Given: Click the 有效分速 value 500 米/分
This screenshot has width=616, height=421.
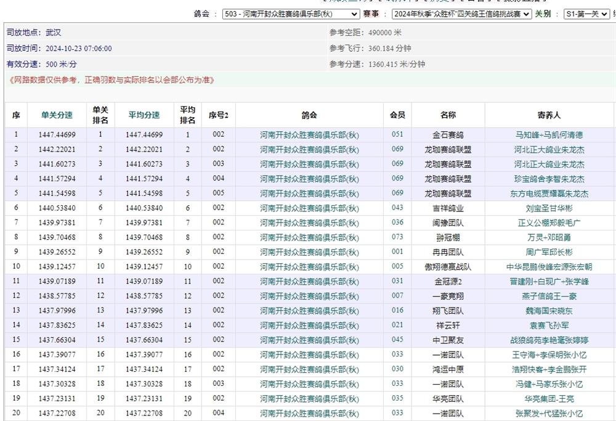Looking at the screenshot, I should [61, 64].
